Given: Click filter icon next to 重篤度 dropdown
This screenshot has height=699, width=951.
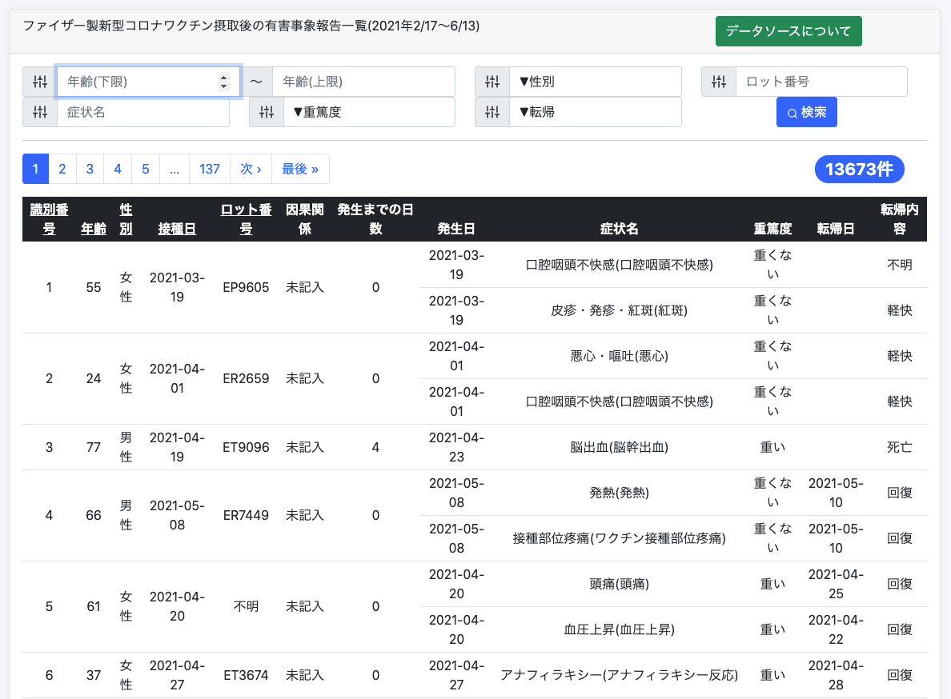Looking at the screenshot, I should coord(267,113).
